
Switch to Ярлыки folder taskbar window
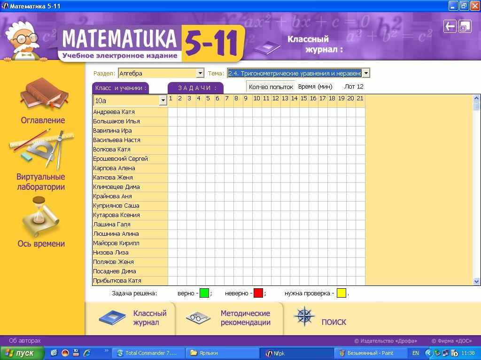coord(222,353)
